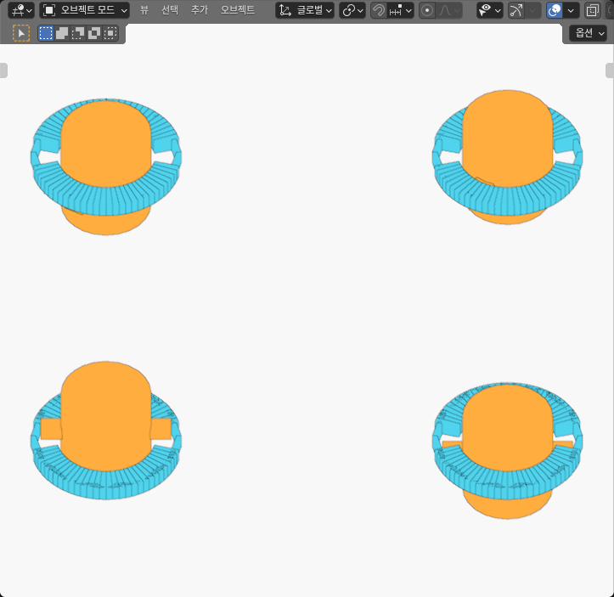
Task: Choose the set new selection mode
Action: (46, 33)
